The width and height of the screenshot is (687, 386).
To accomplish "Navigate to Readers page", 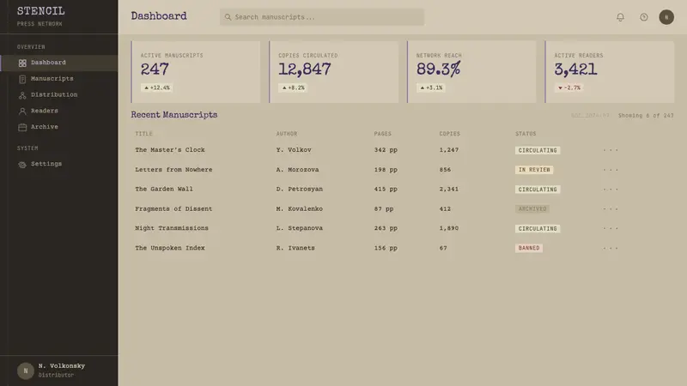I will click(x=59, y=111).
